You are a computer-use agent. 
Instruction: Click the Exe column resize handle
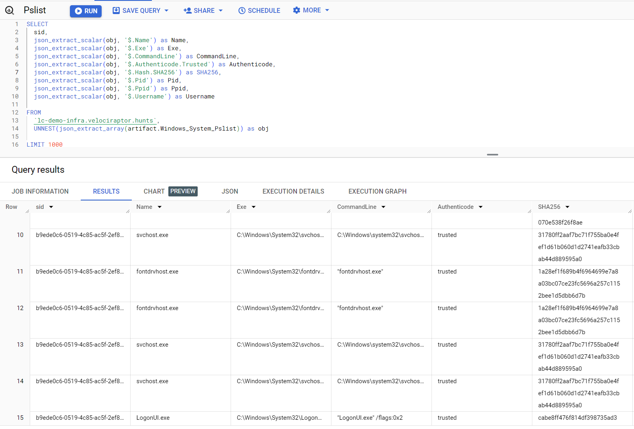tap(329, 211)
